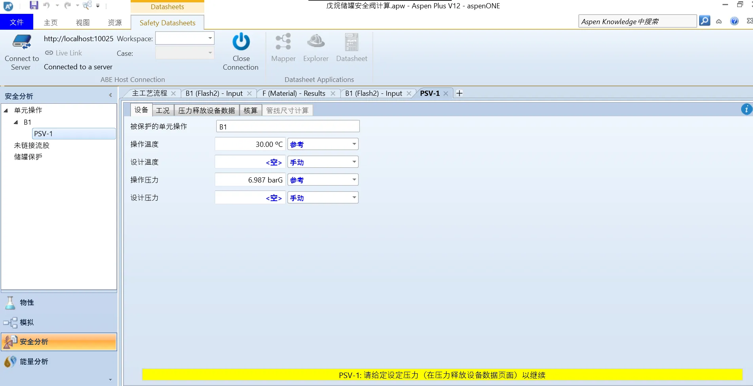Collapse the B1 tree node

16,122
